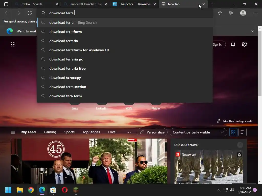Open the Collections icon
The image size is (262, 196).
[x=231, y=13]
